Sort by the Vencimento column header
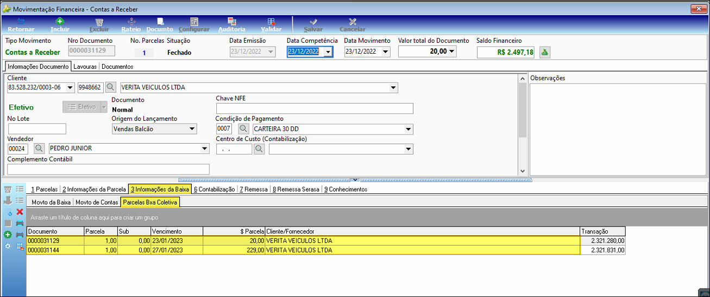 (177, 231)
